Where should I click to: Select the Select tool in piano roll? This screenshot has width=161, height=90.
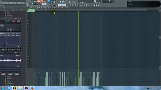tap(47, 8)
